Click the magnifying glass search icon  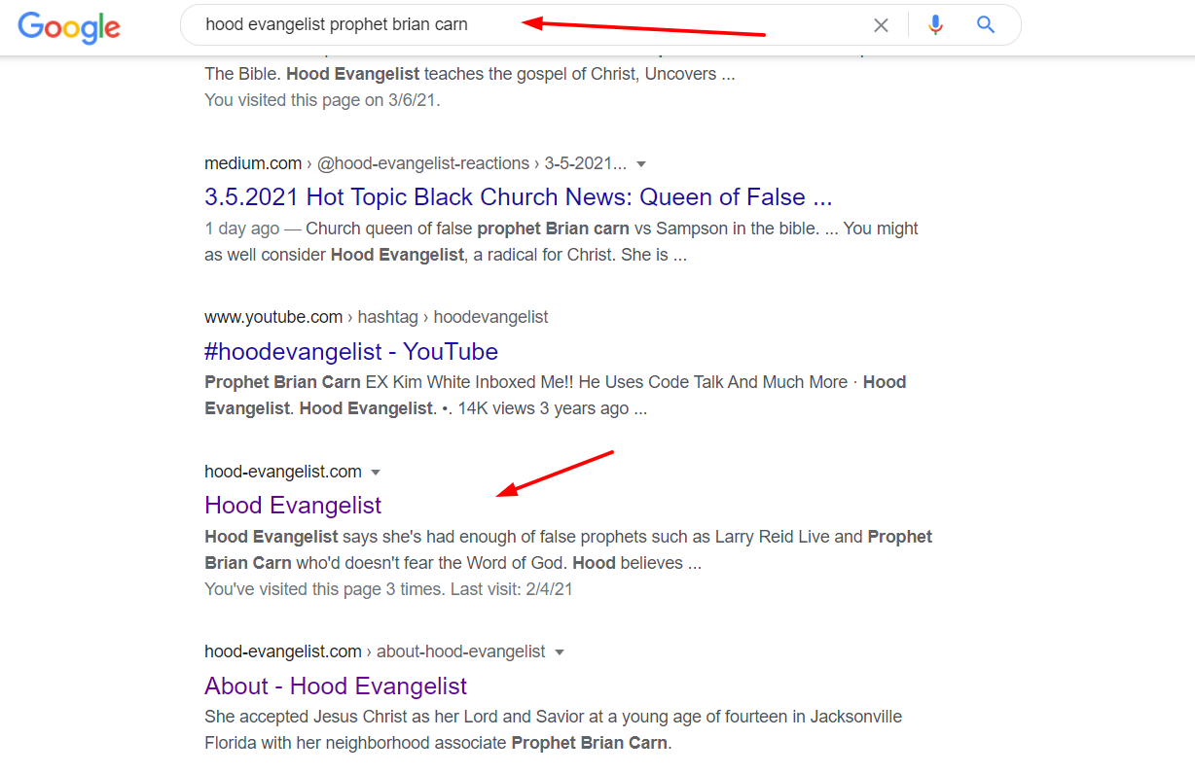click(x=986, y=25)
